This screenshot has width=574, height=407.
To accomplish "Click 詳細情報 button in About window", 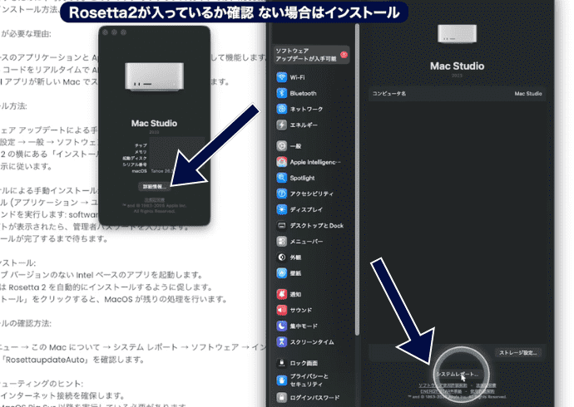I will tap(156, 187).
